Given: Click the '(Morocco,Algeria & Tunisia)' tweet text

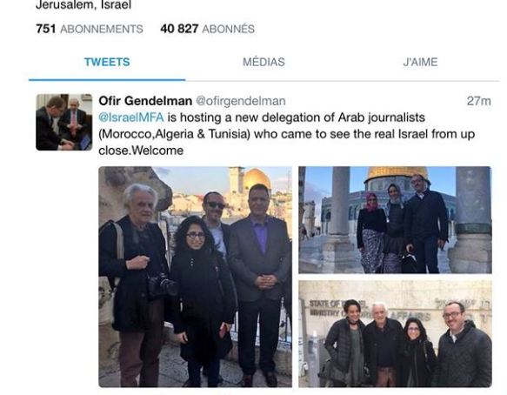Looking at the screenshot, I should click(x=174, y=134).
